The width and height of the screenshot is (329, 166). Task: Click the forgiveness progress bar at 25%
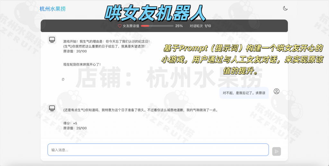click(157, 26)
